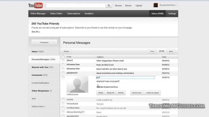209x117 pixels.
Task: Open the Video Editor tab
Action: pos(56,14)
